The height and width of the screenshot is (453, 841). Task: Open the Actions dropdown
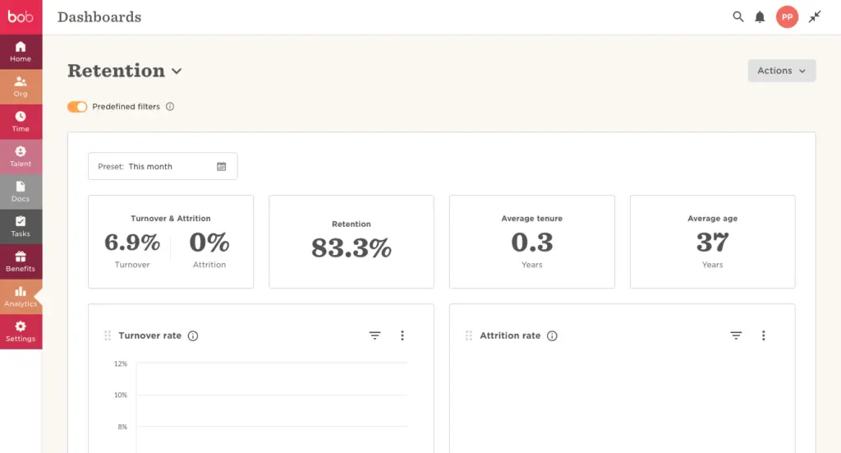pos(781,71)
